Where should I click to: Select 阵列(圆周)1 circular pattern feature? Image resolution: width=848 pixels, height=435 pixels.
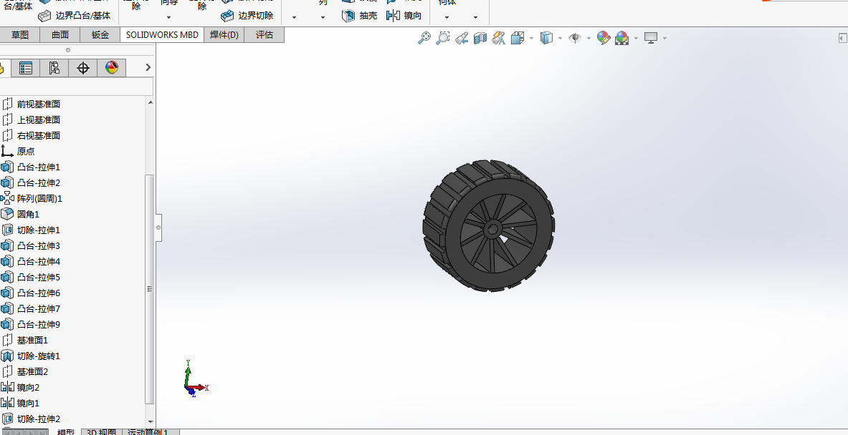pyautogui.click(x=39, y=199)
